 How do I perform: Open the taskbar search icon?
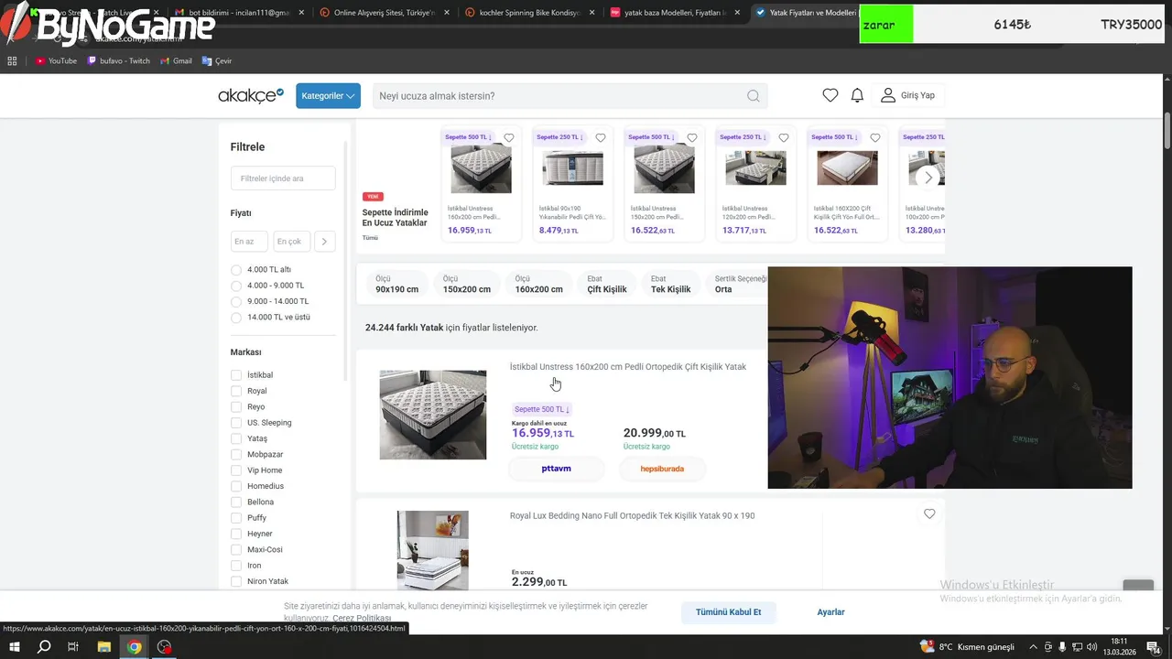click(x=44, y=646)
